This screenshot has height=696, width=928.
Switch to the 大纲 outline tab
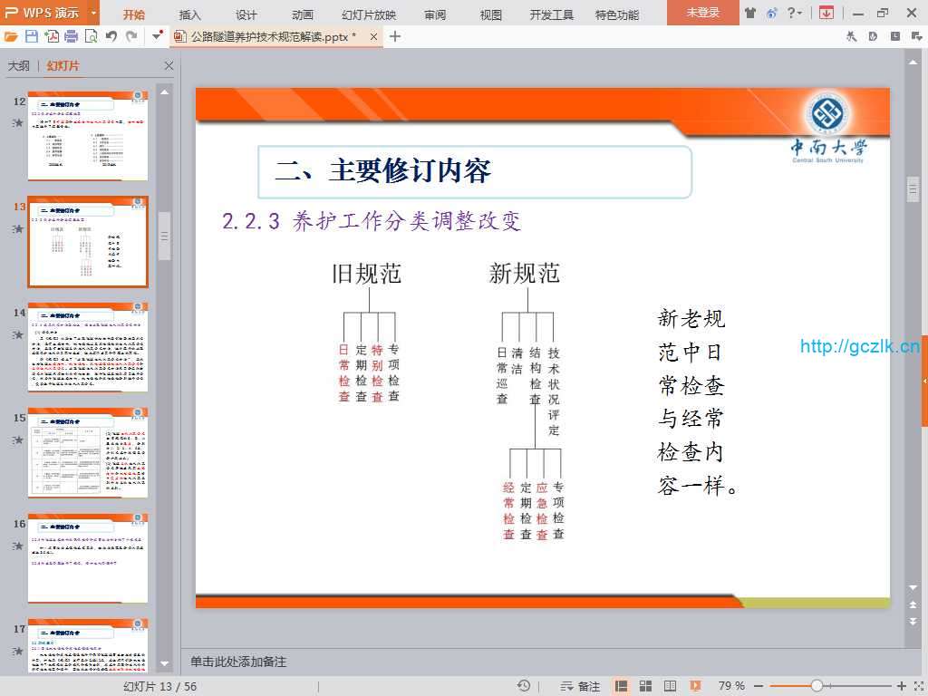tap(18, 66)
